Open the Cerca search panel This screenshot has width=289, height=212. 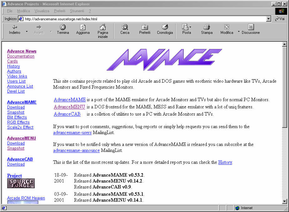coord(125,30)
